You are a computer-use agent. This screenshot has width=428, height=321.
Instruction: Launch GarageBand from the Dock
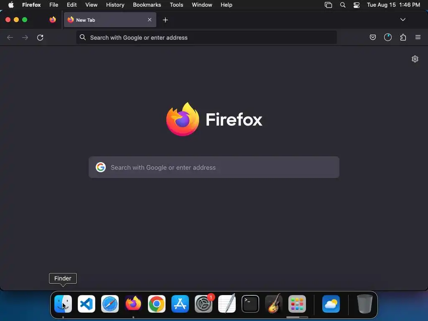point(274,304)
